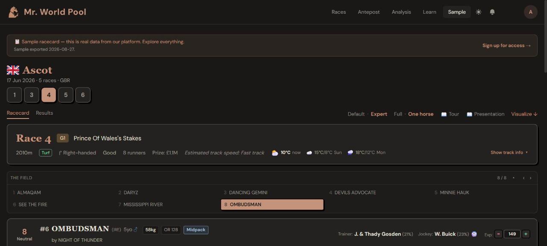Click the Mr. World Pool horse logo

14,12
